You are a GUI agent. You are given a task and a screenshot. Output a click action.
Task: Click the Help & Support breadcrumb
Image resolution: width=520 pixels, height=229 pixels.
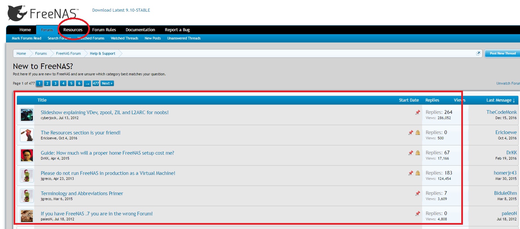coord(103,53)
